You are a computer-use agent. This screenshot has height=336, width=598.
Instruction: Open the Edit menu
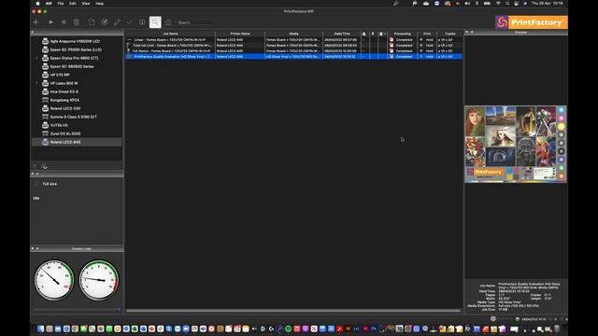coord(73,4)
